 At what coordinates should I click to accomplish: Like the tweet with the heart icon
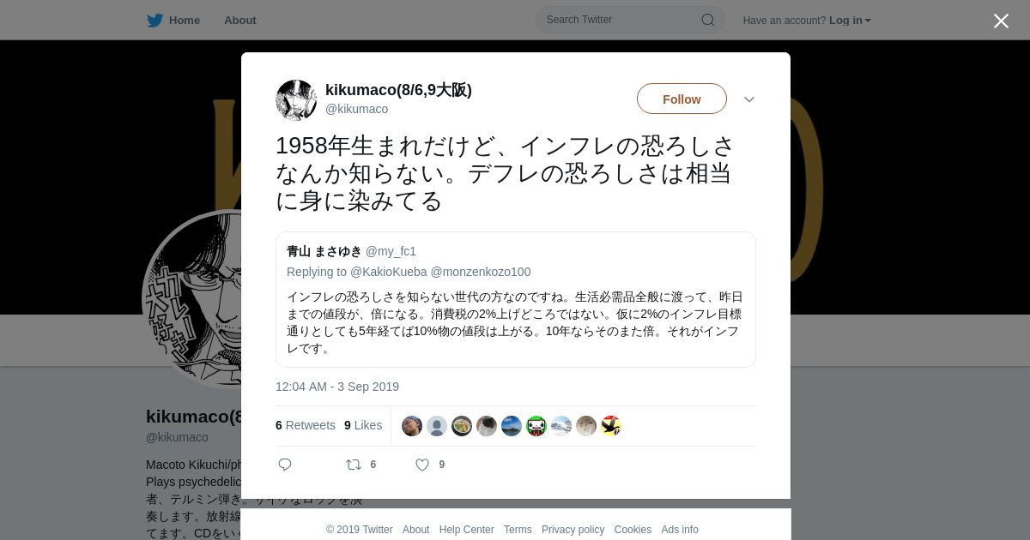click(422, 465)
